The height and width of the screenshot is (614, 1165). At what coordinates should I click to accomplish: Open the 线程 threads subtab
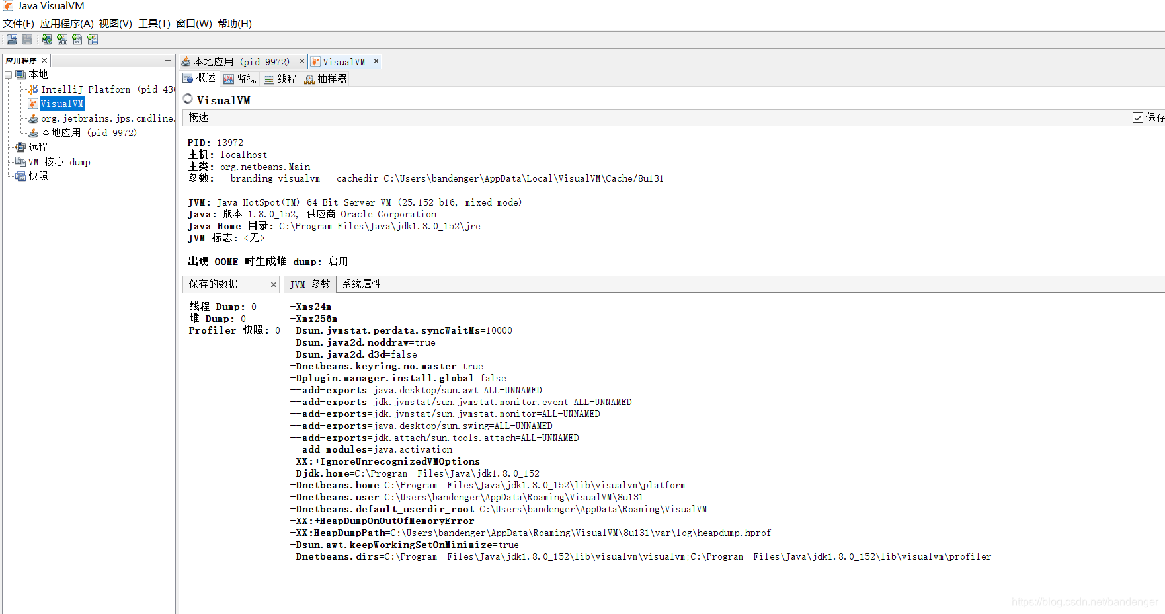tap(280, 79)
